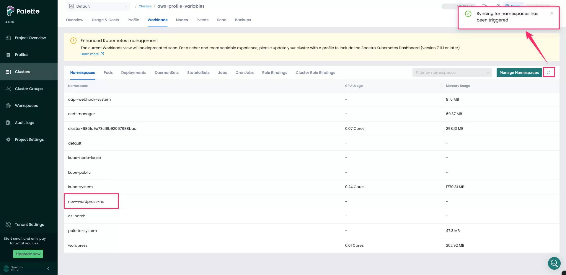The width and height of the screenshot is (566, 275).
Task: Select the Cluster Groups icon
Action: (x=8, y=89)
